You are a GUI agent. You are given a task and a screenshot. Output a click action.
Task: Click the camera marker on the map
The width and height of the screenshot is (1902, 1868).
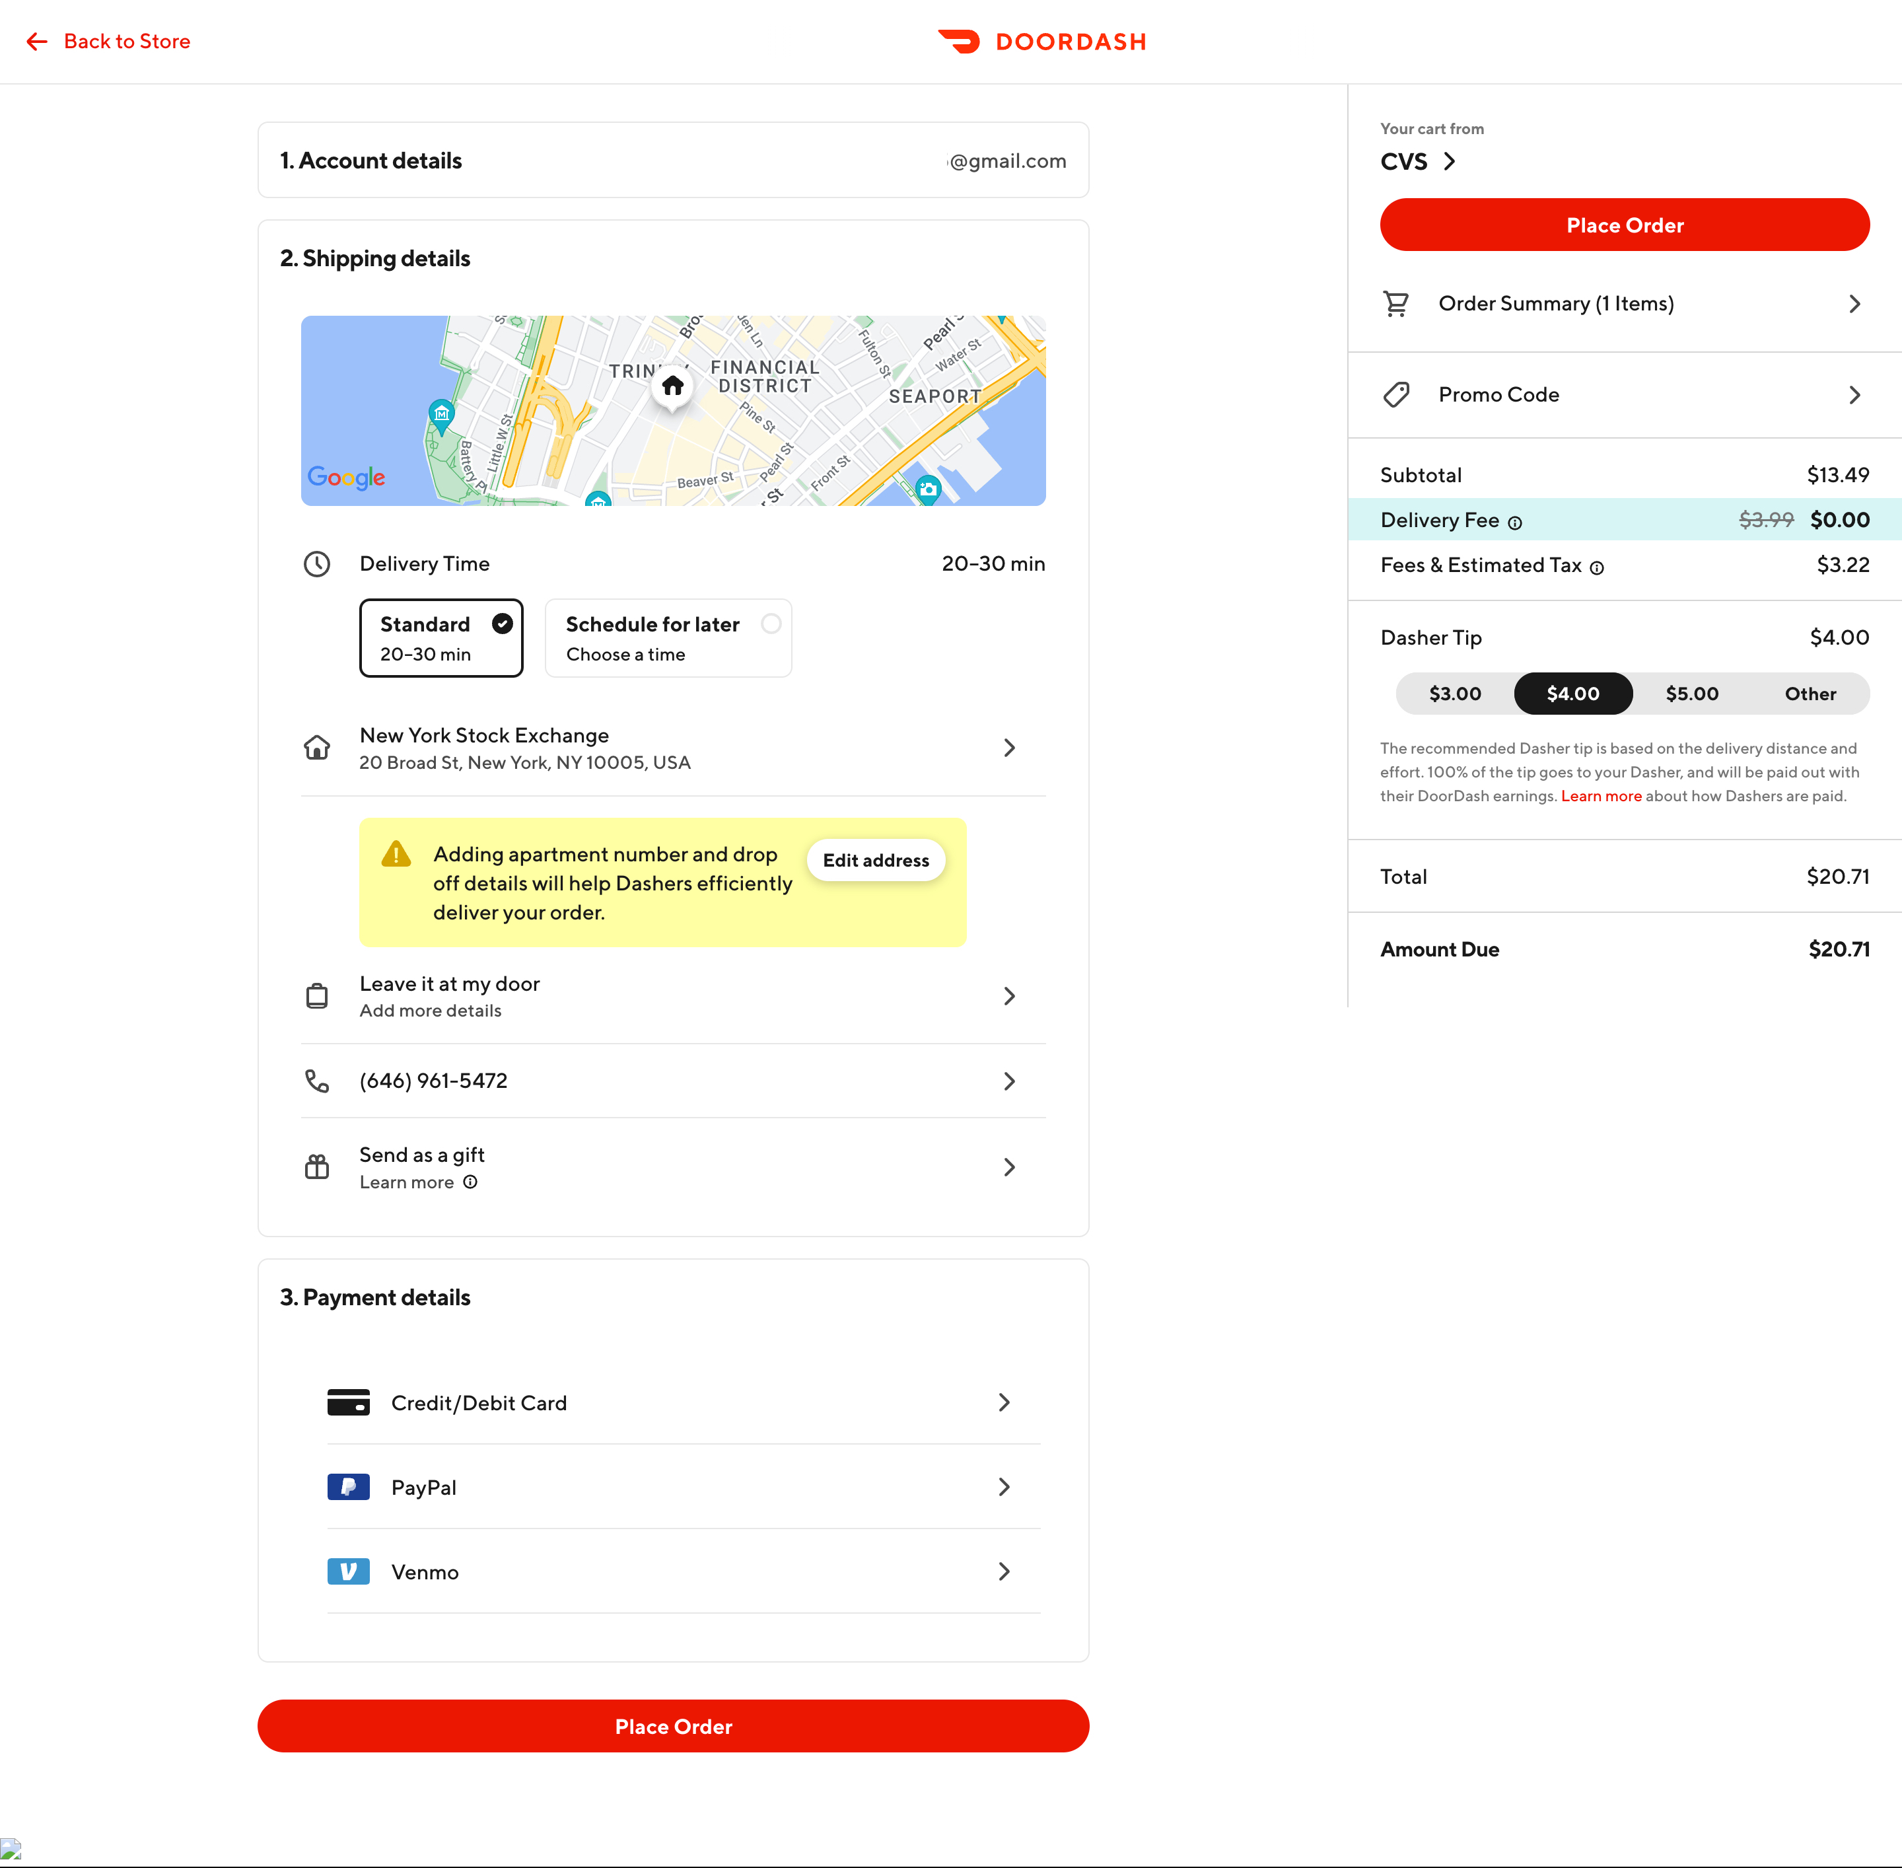tap(928, 489)
